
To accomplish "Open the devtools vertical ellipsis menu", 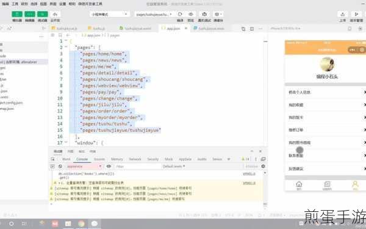I will click(x=256, y=159).
